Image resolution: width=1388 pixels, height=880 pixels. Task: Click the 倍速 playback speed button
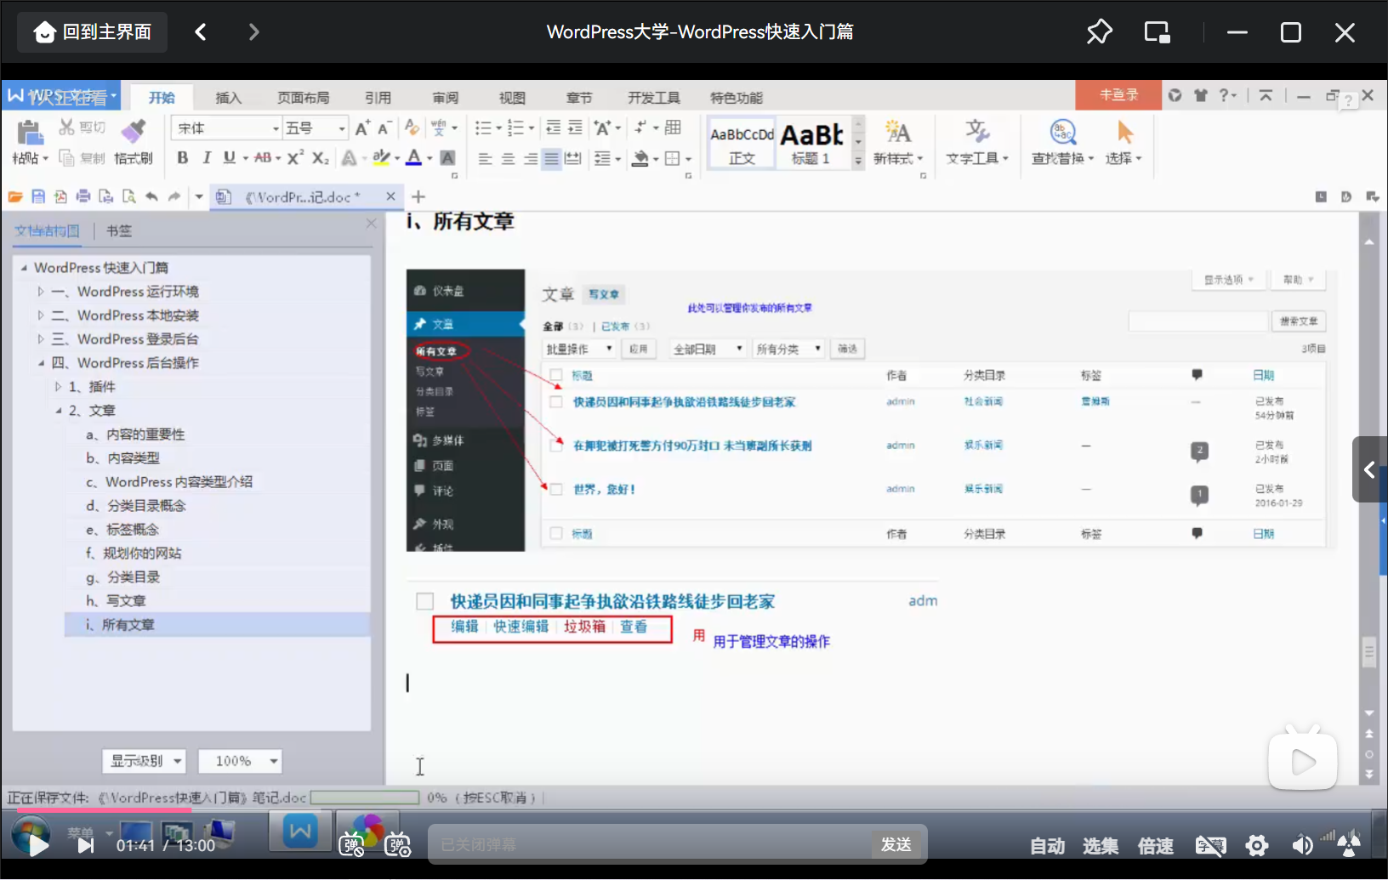(x=1155, y=846)
